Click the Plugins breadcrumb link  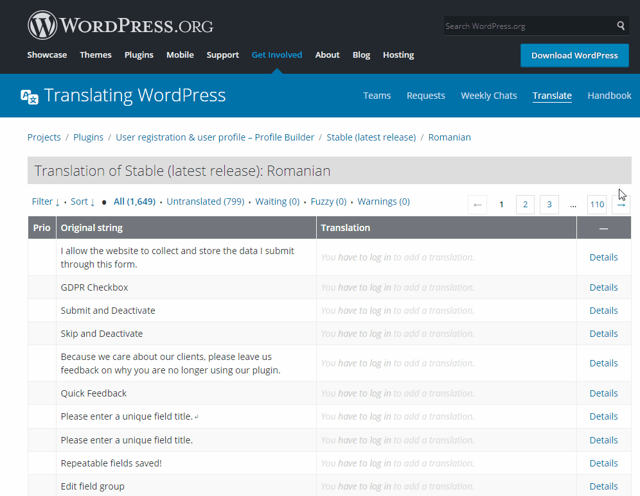(x=88, y=137)
